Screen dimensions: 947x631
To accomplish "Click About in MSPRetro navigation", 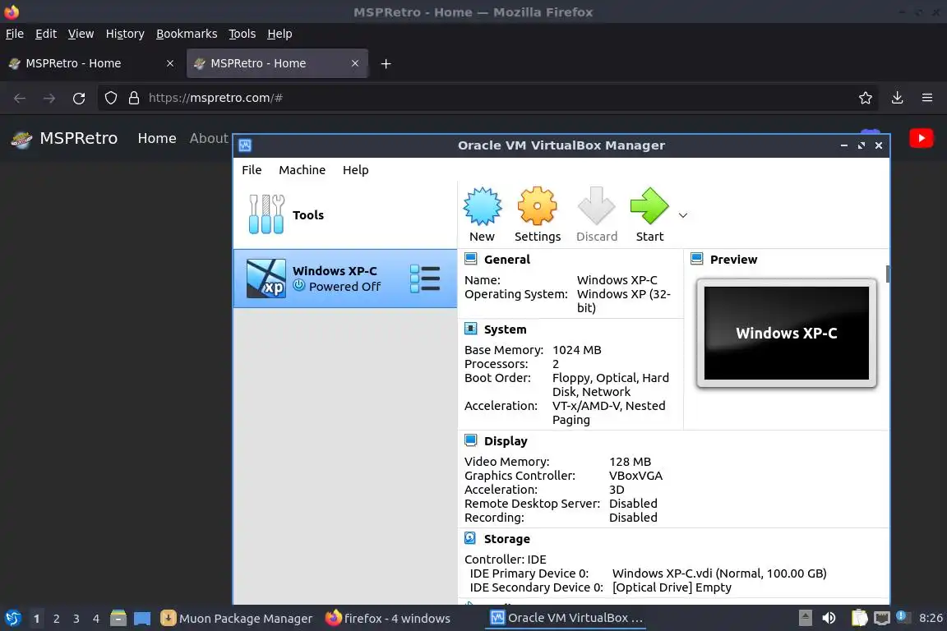I will 209,138.
